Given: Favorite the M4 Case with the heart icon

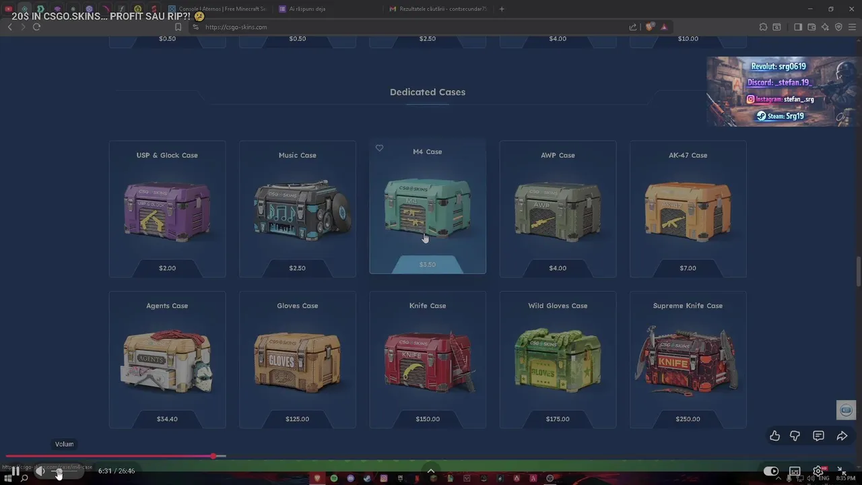Looking at the screenshot, I should 379,148.
